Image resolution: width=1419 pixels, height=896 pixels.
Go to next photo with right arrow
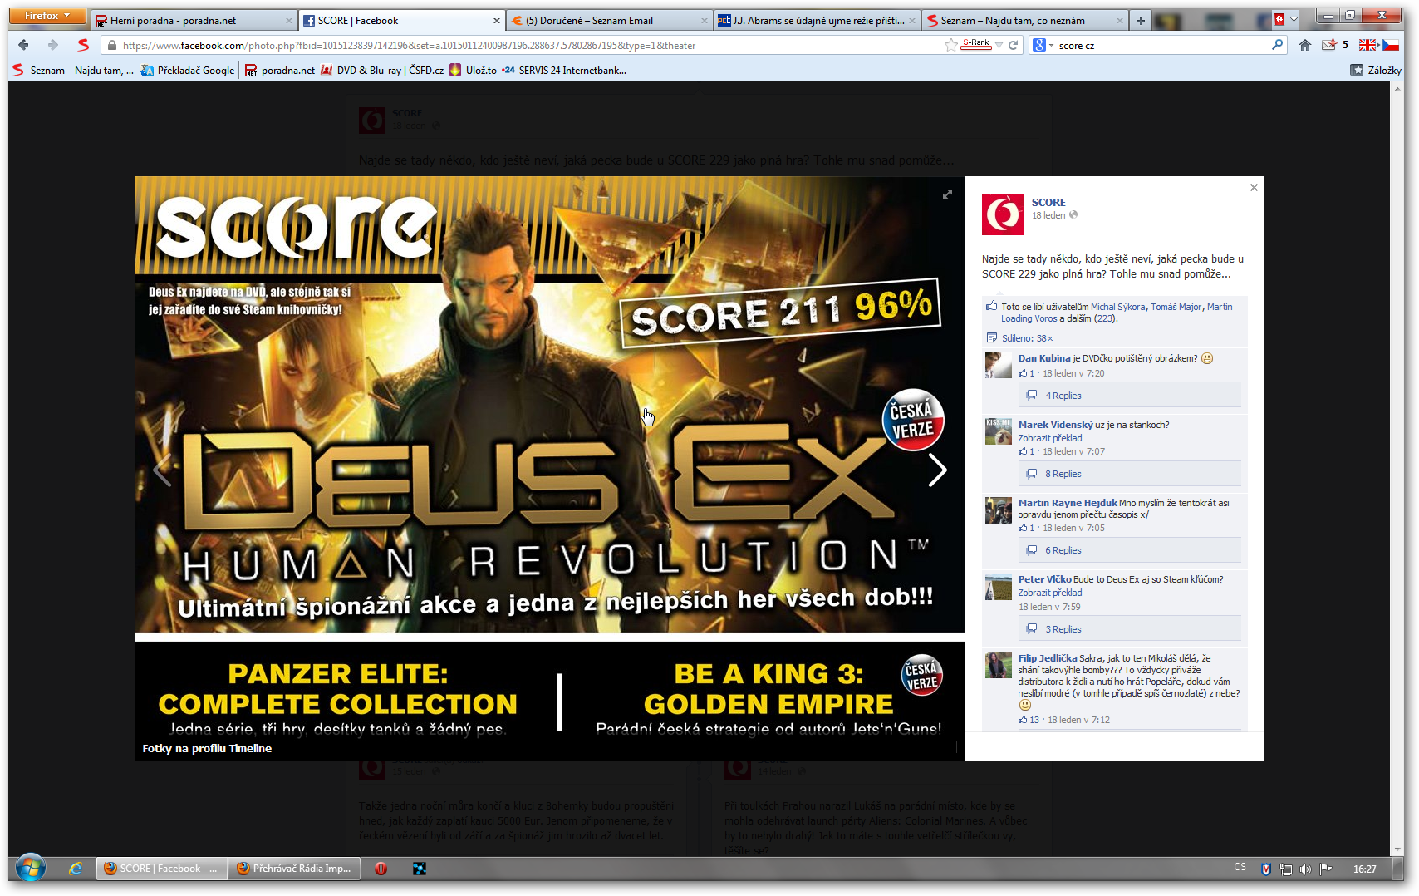coord(937,470)
